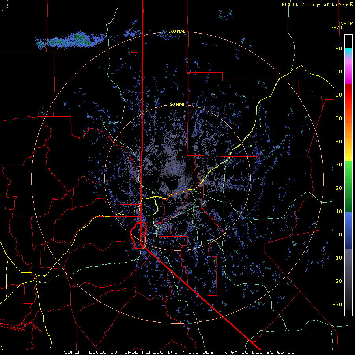This screenshot has width=355, height=355.
Task: Pick the cyan segment of the color bar
Action: click(348, 52)
